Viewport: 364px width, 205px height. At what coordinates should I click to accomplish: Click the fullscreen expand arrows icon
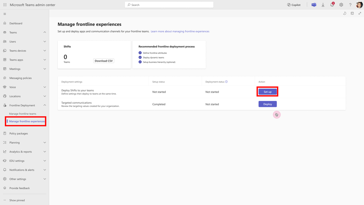click(x=360, y=13)
